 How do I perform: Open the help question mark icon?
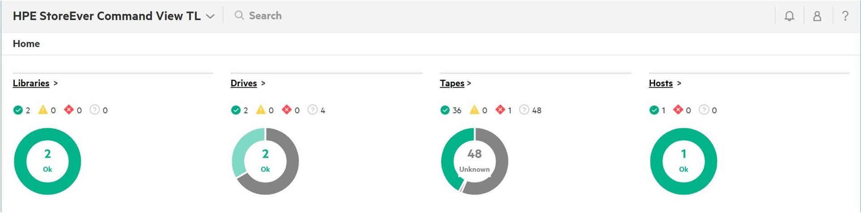[845, 16]
